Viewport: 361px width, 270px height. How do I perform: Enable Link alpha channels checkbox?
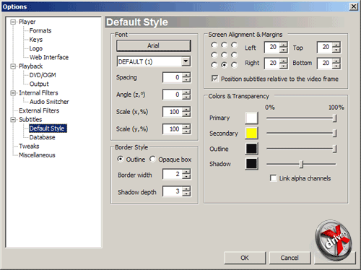point(273,178)
